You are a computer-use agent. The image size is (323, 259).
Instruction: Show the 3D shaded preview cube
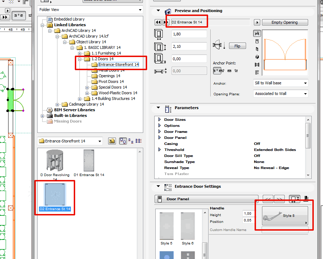click(x=257, y=57)
